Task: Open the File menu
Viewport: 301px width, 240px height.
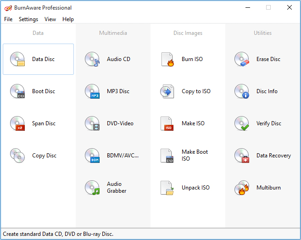Action: coord(8,19)
